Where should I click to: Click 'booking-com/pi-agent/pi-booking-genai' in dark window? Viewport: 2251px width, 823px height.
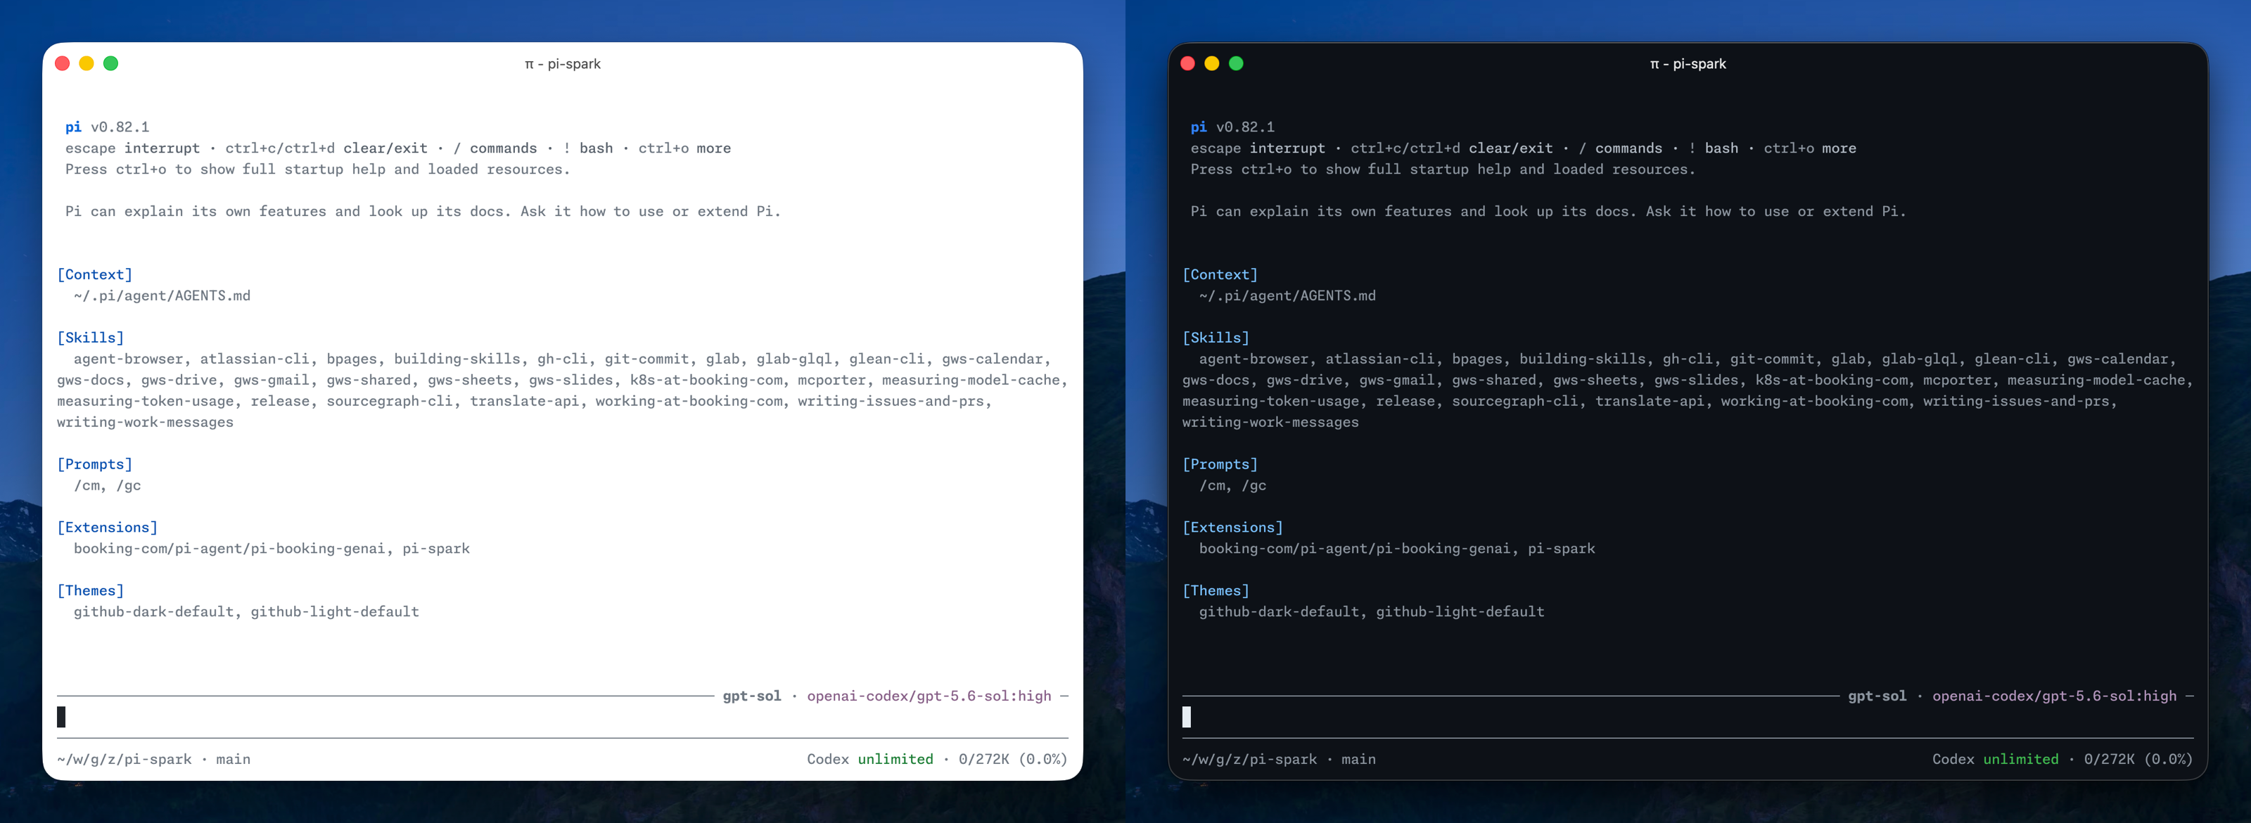point(1356,549)
